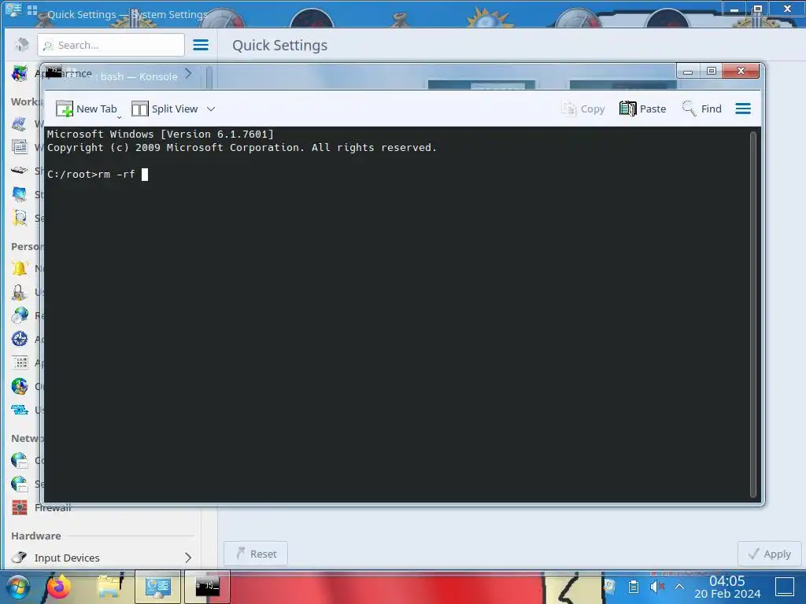Click the Konsole window title icon
806x604 pixels.
(x=54, y=72)
